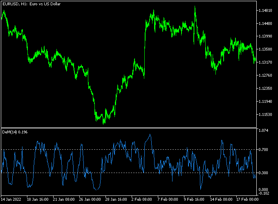
Task: Select price level 1.12350 on scale
Action: pyautogui.click(x=265, y=88)
